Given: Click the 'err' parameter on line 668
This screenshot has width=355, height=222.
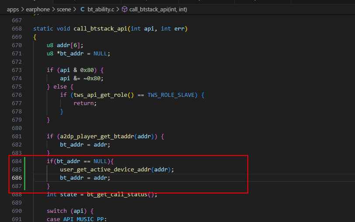Looking at the screenshot, I should tap(179, 29).
